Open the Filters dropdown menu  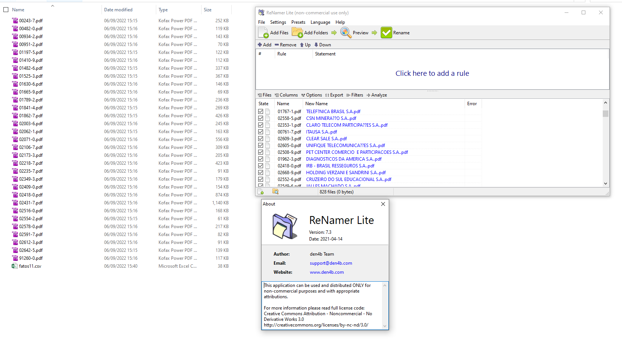(355, 95)
